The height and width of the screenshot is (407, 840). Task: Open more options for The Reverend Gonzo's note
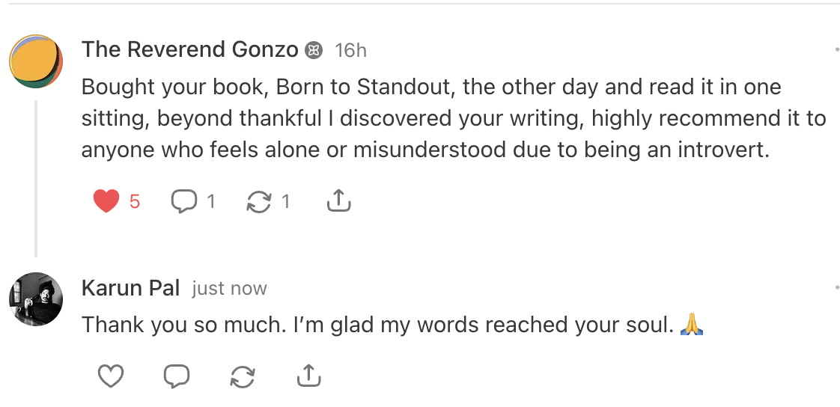click(x=836, y=50)
